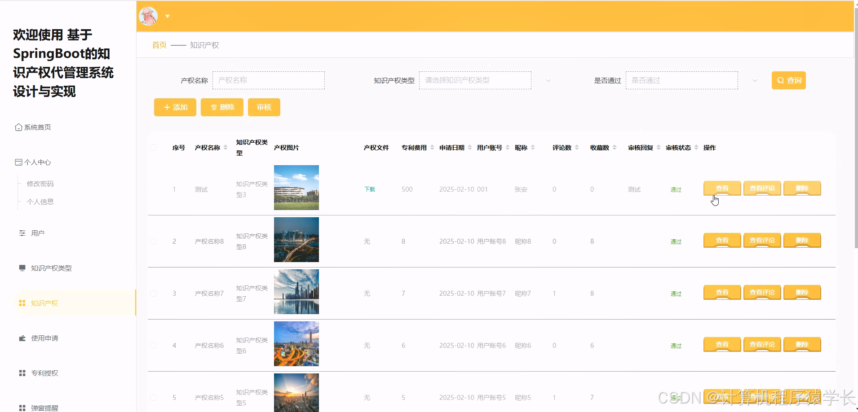Expand the avatar dropdown arrow at top
This screenshot has height=412, width=858.
167,16
